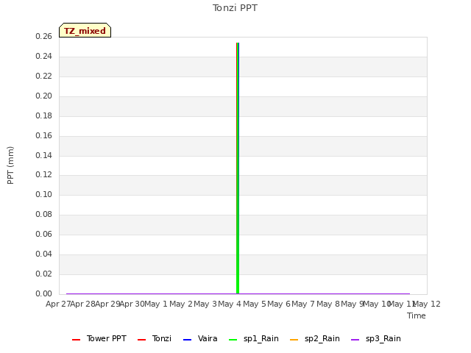Select the sp2_Rain legend entry
Viewport: 471px width, 353px height.
click(315, 338)
